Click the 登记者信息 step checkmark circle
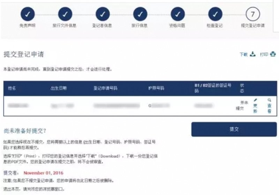The image size is (279, 195). coord(103,14)
